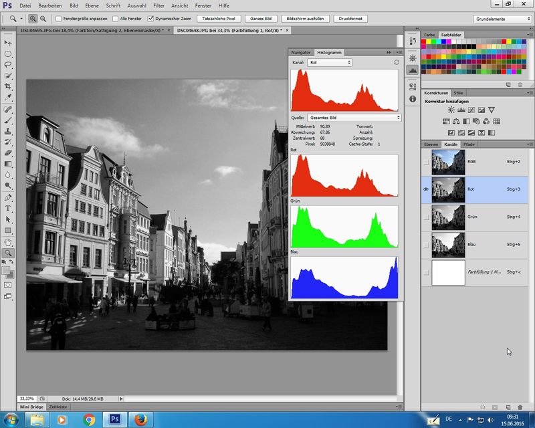Image resolution: width=535 pixels, height=428 pixels.
Task: Open the Quelle 'Gesamtes Bild' dropdown
Action: point(354,118)
